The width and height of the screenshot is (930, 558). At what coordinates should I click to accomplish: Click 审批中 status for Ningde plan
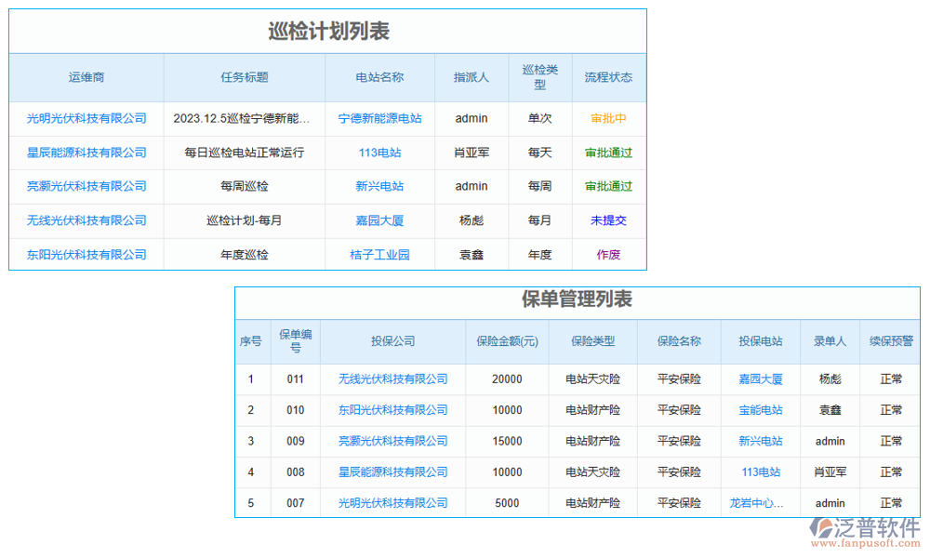(x=607, y=118)
